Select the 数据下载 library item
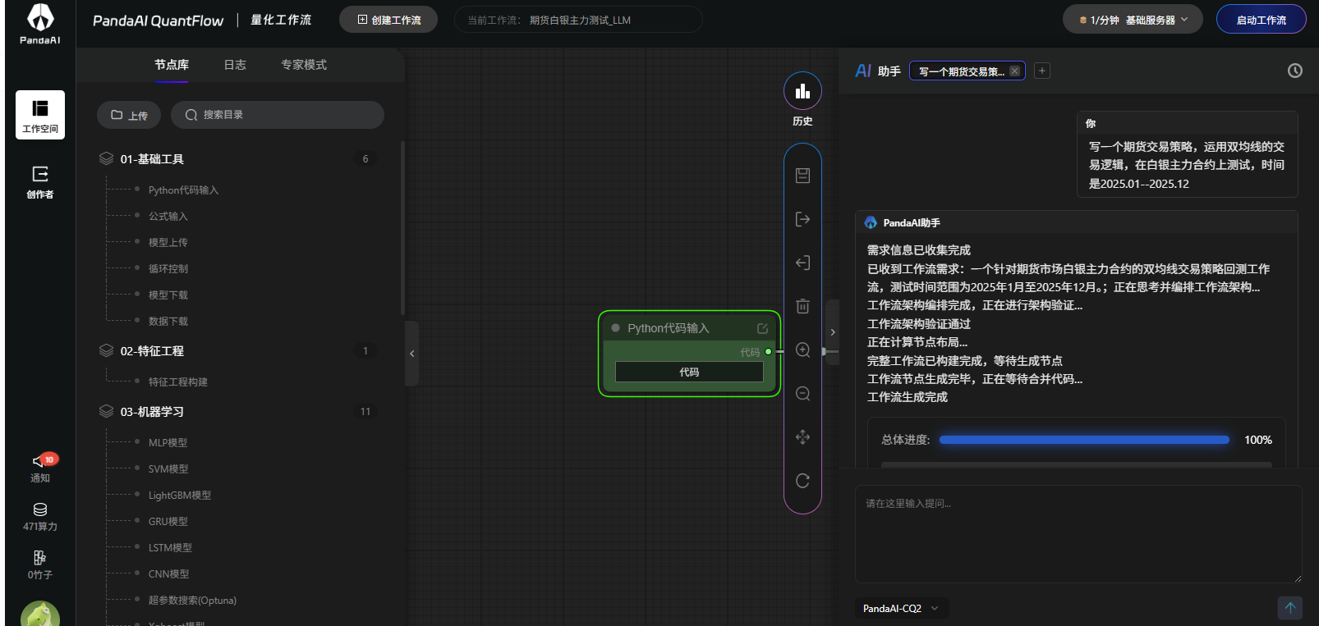 pos(168,322)
